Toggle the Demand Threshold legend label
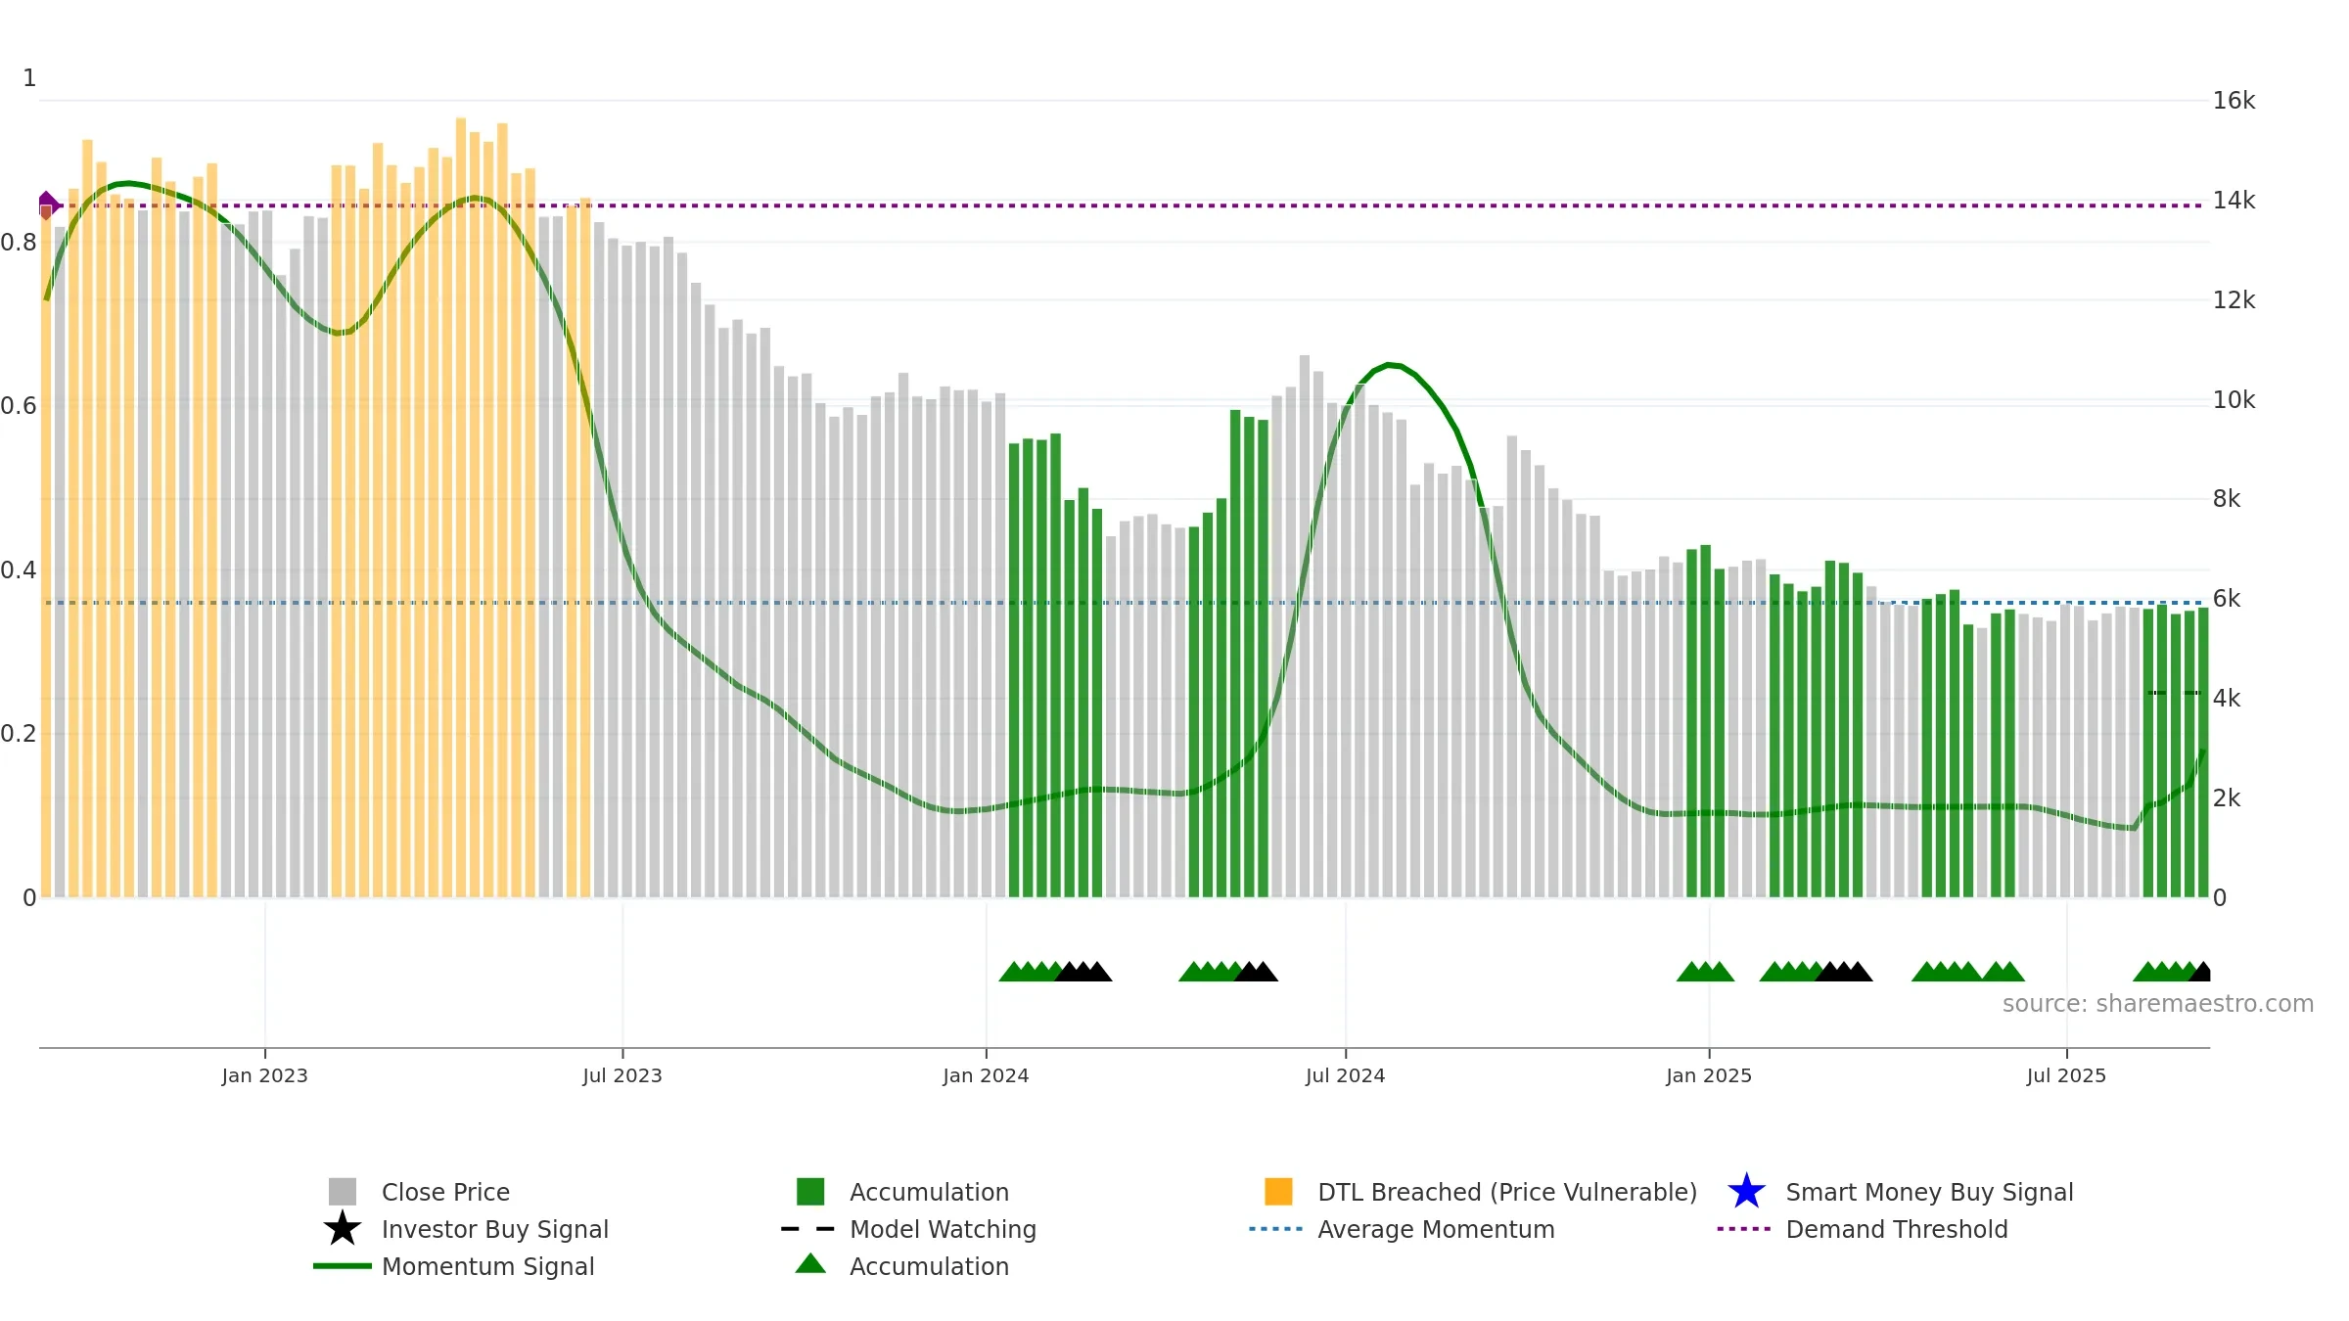 click(x=1897, y=1229)
